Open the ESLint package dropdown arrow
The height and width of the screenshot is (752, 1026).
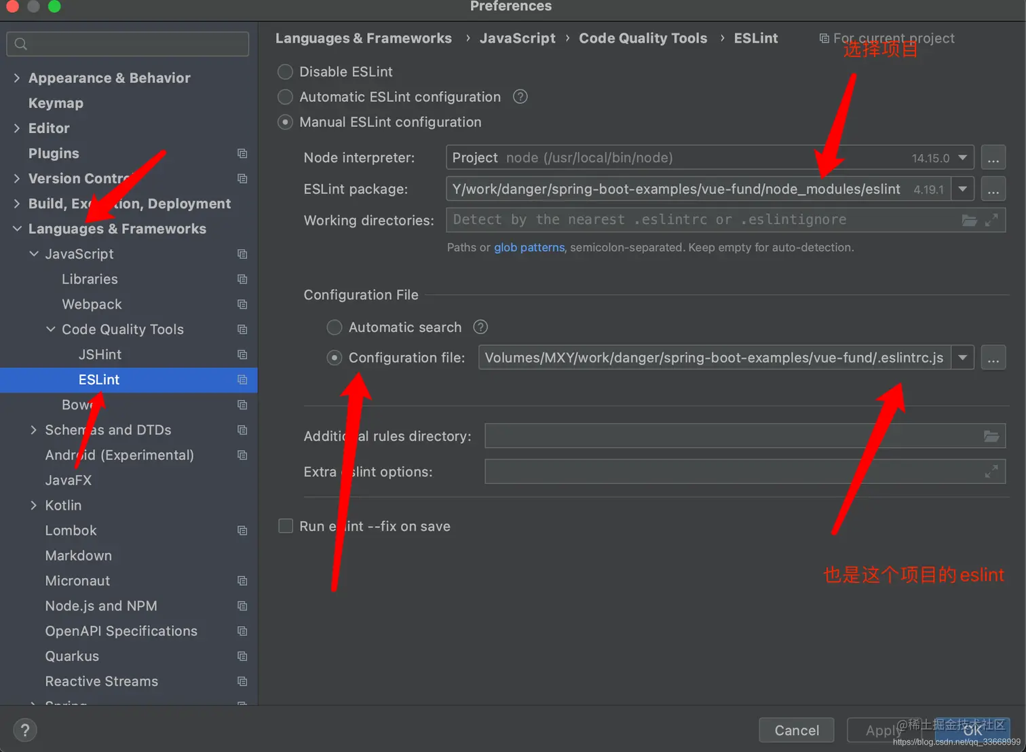click(x=963, y=189)
